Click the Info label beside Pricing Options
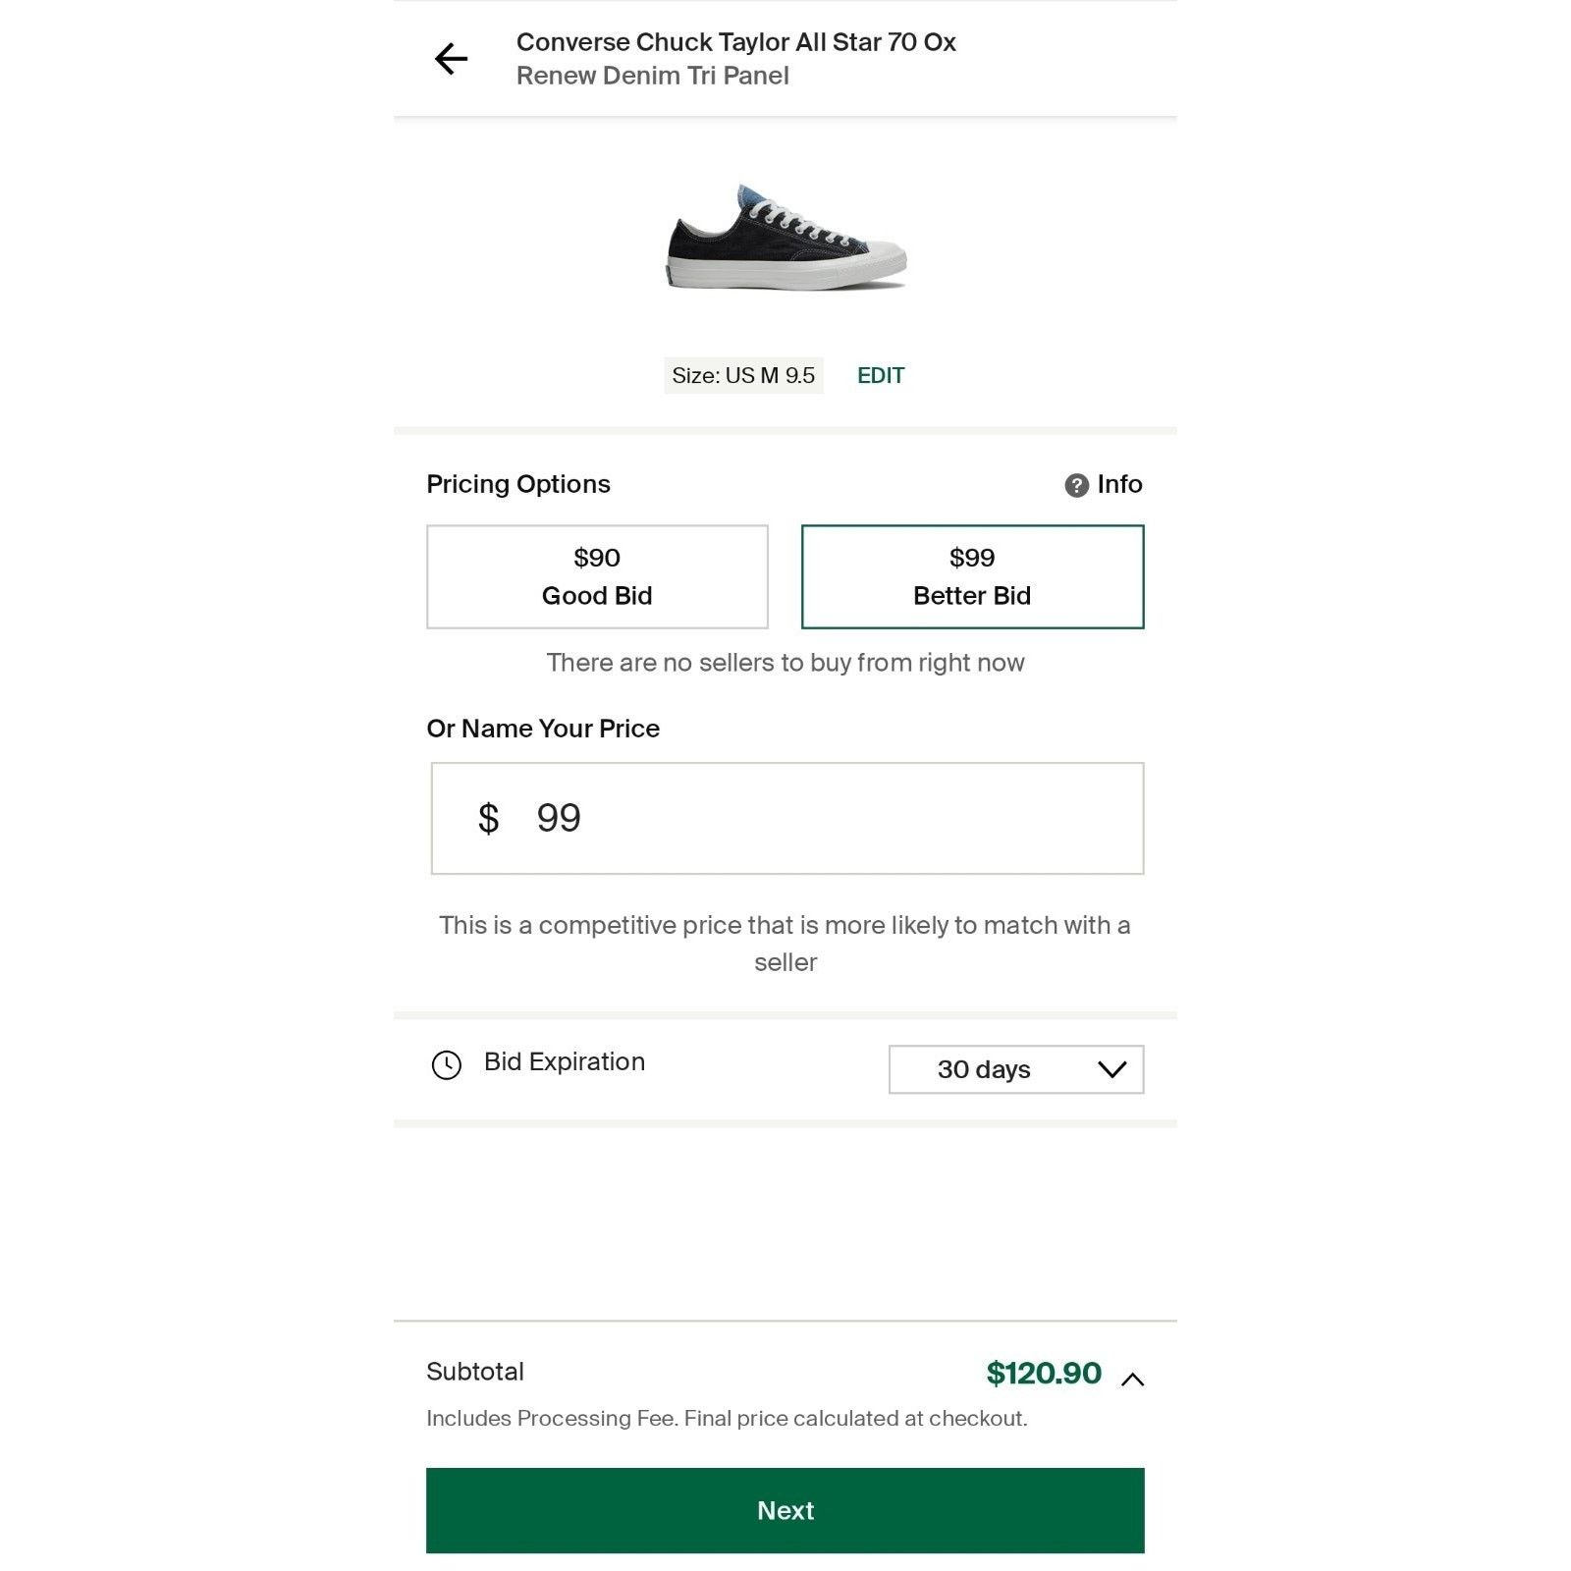The image size is (1571, 1571). tap(1119, 484)
